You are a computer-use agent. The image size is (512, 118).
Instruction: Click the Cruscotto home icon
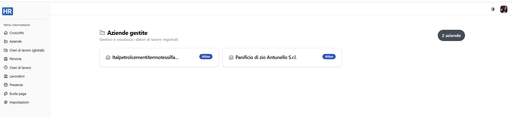click(6, 33)
